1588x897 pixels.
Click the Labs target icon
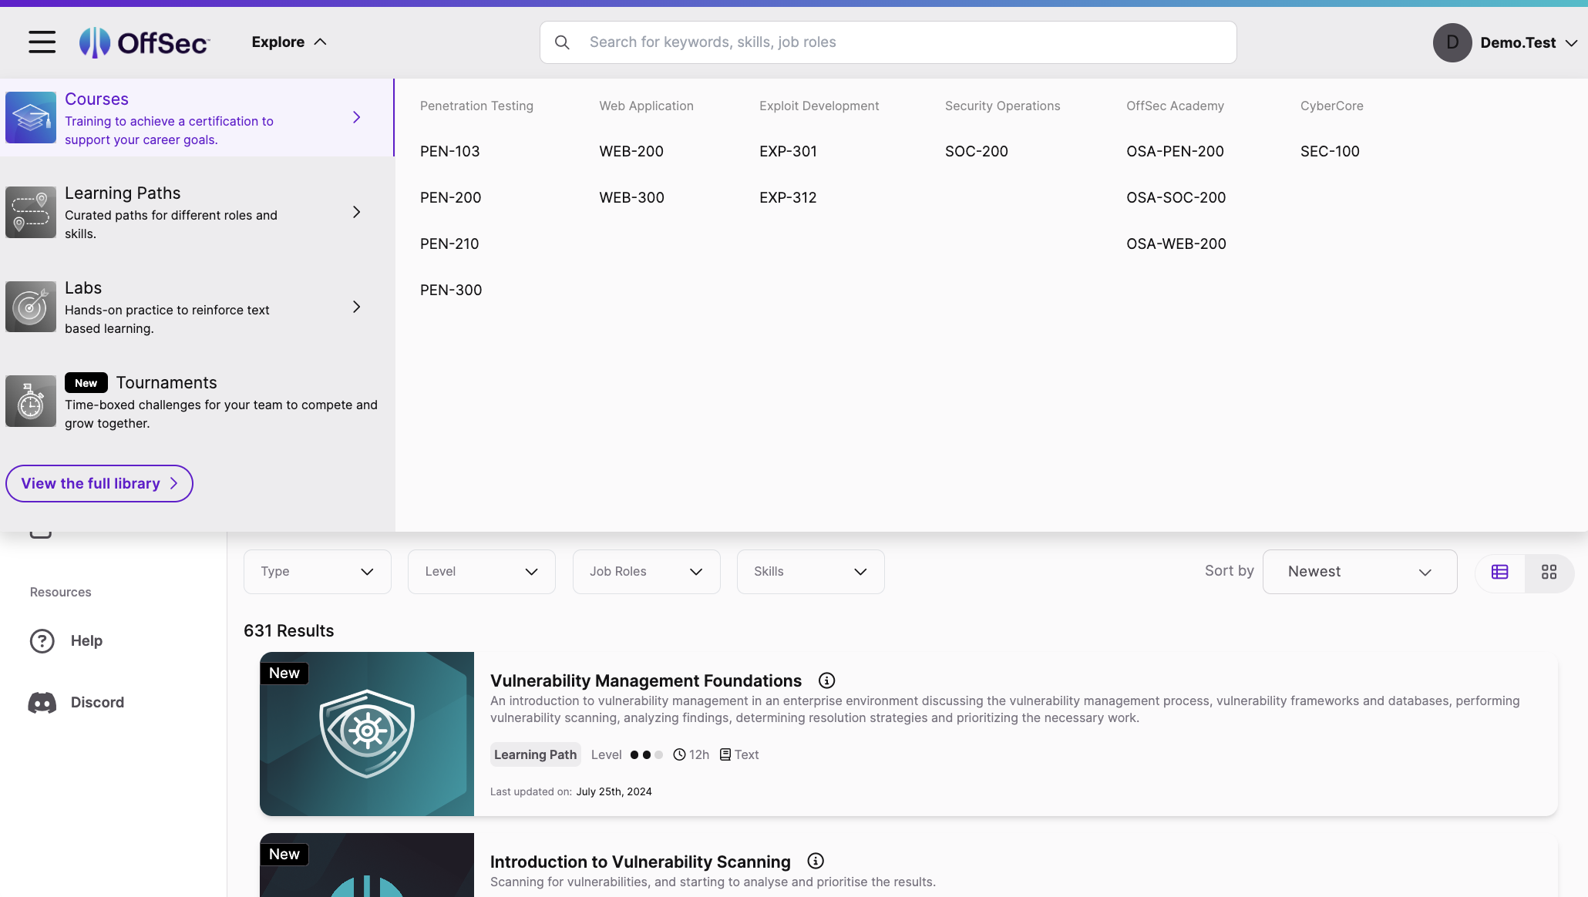click(31, 307)
